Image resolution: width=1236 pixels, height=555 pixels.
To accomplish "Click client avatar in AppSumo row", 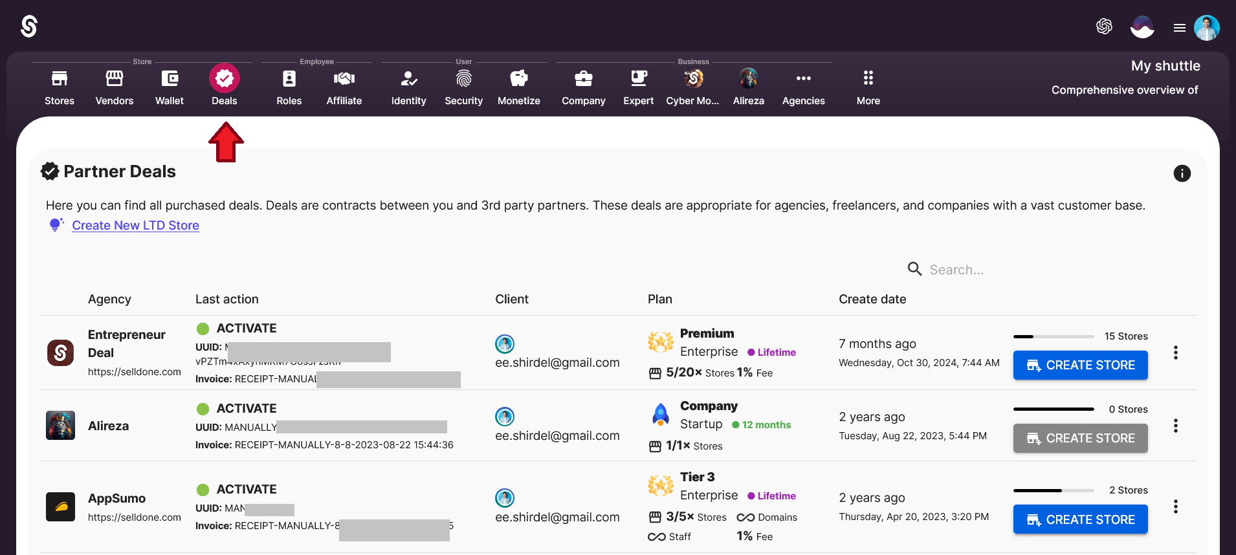I will [505, 498].
